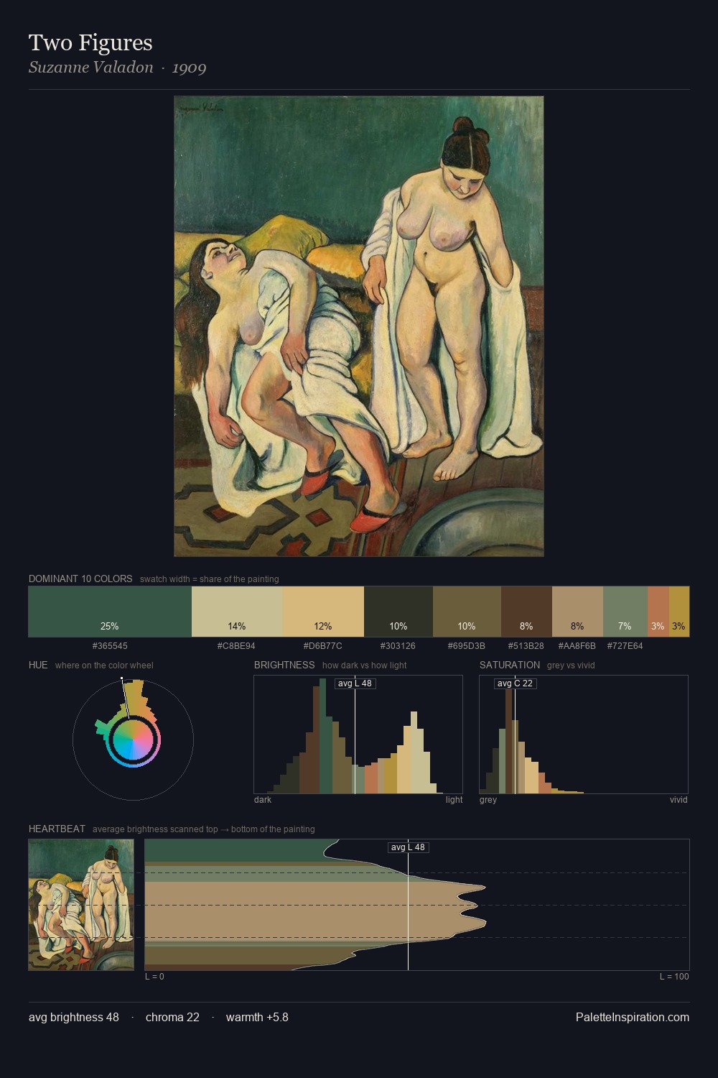
Task: Click the HUE section heading
Action: tap(38, 665)
